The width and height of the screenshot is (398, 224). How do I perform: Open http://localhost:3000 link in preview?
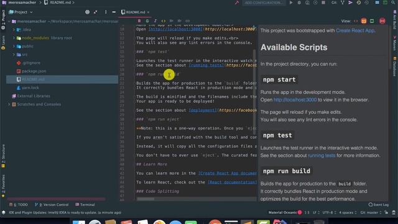[295, 100]
